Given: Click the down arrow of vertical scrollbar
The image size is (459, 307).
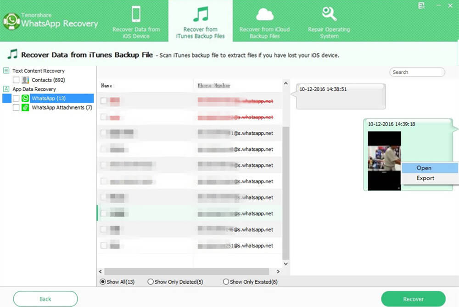Looking at the screenshot, I should [285, 264].
